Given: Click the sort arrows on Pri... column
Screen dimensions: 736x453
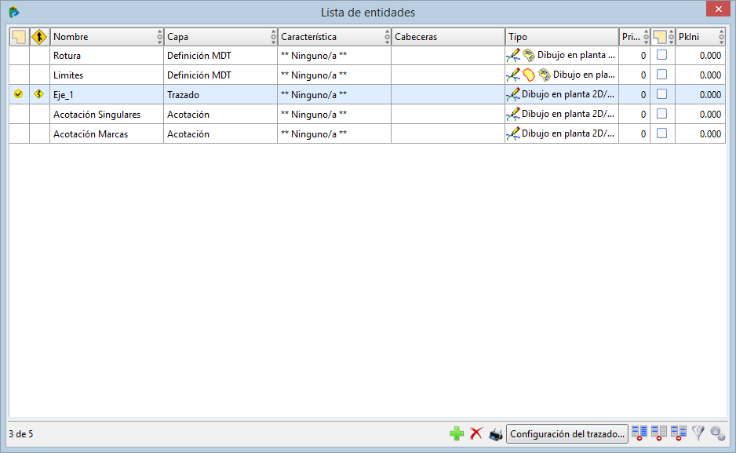Looking at the screenshot, I should coord(646,37).
